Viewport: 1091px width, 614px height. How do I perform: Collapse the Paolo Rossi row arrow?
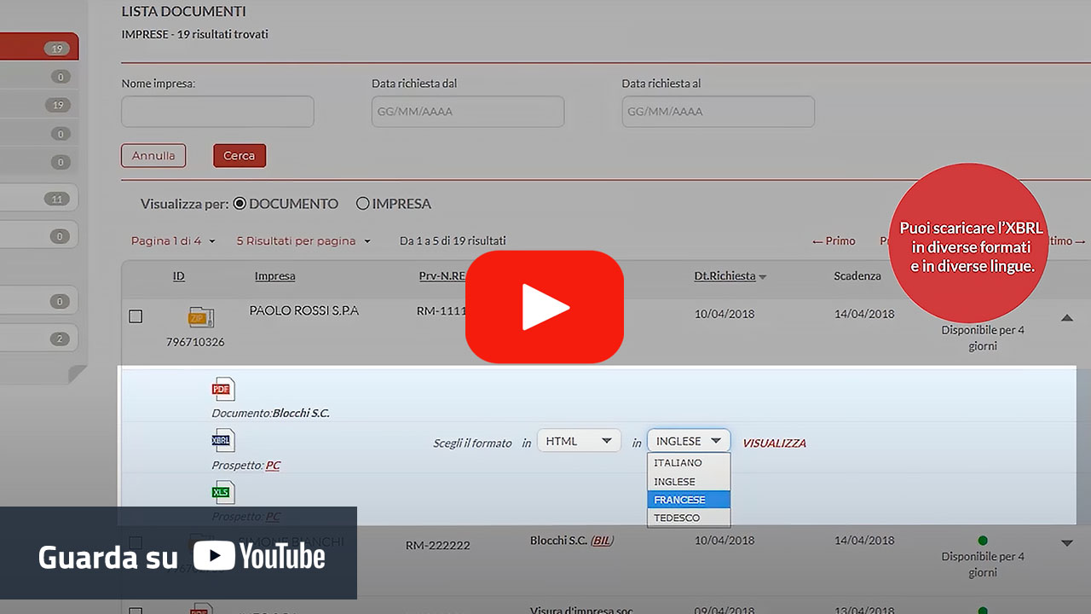click(x=1066, y=317)
